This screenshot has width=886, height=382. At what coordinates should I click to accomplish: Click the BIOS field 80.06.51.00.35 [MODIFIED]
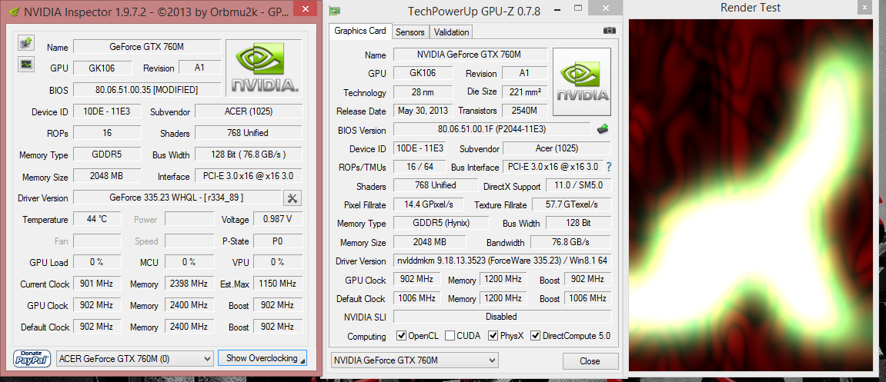coord(147,90)
